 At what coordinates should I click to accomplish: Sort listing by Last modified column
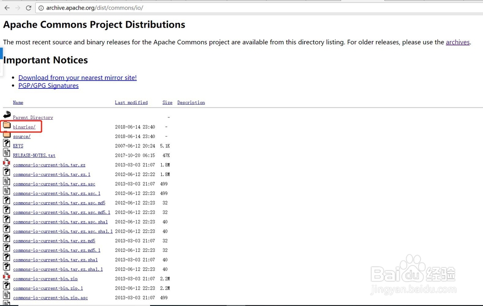131,102
